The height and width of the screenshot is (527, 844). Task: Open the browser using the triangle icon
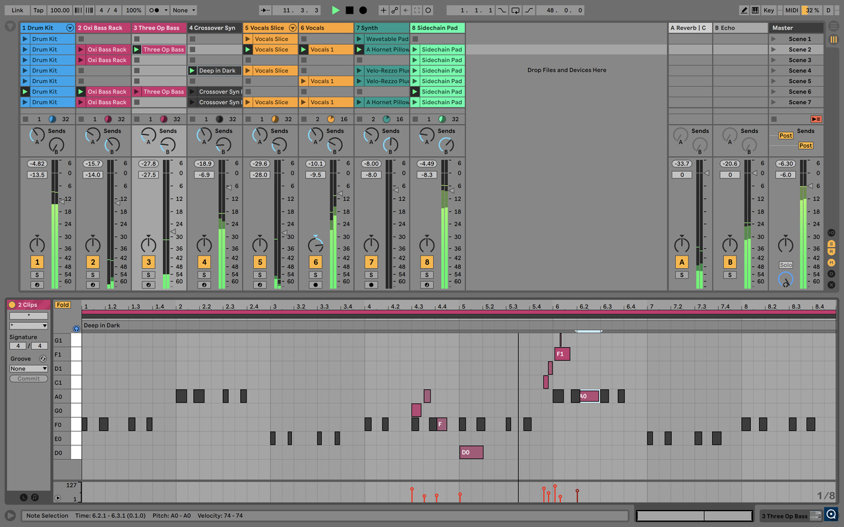coord(10,27)
